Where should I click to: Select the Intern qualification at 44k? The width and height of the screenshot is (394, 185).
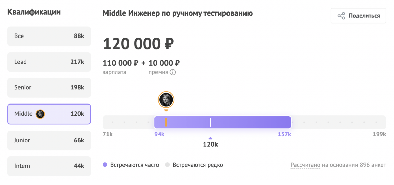49,166
